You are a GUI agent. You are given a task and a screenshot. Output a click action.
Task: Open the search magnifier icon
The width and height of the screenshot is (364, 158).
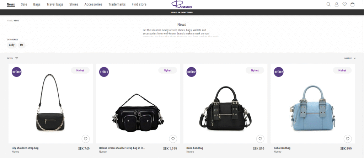point(328,4)
